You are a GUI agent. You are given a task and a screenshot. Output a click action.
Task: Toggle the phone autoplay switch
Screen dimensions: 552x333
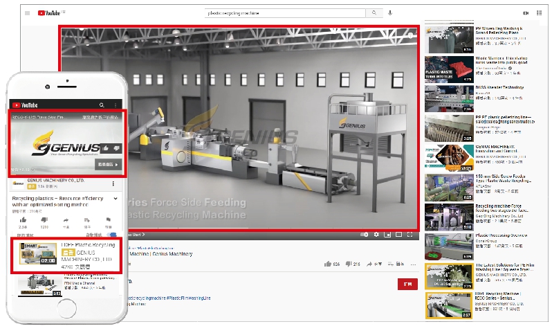111,235
